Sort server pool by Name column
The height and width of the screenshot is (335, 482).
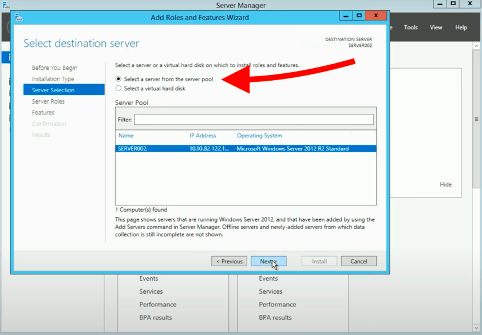click(x=126, y=135)
